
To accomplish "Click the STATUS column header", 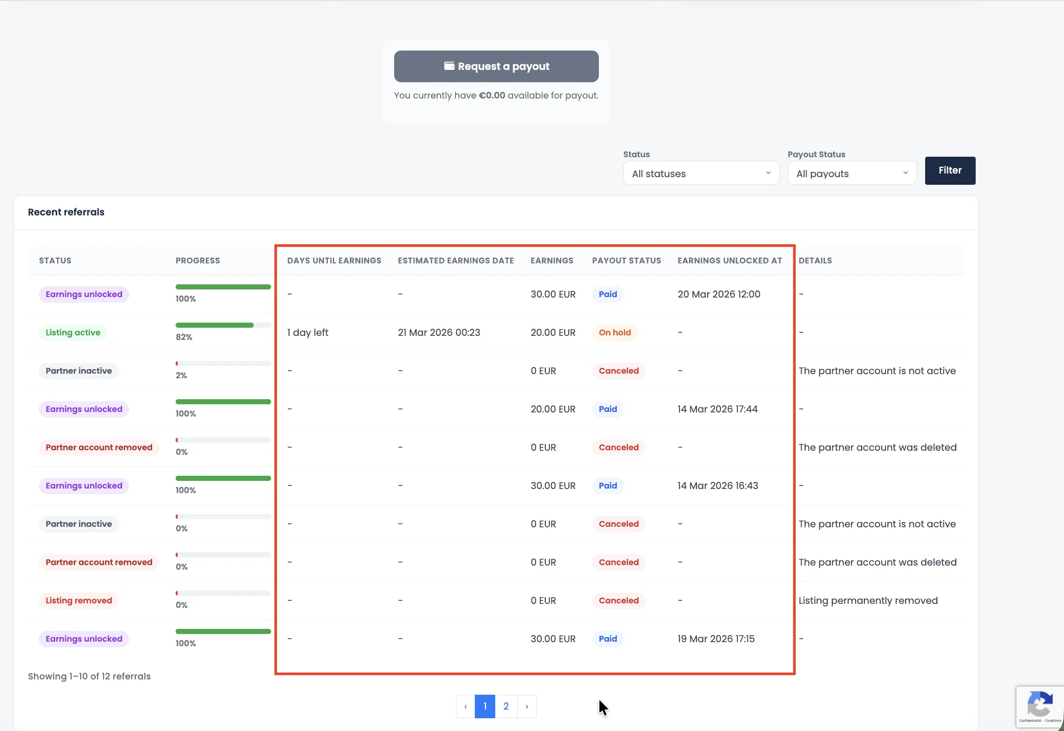I will click(55, 260).
